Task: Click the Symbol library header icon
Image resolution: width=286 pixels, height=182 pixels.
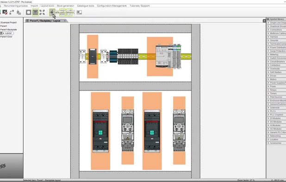Action: coord(268,19)
